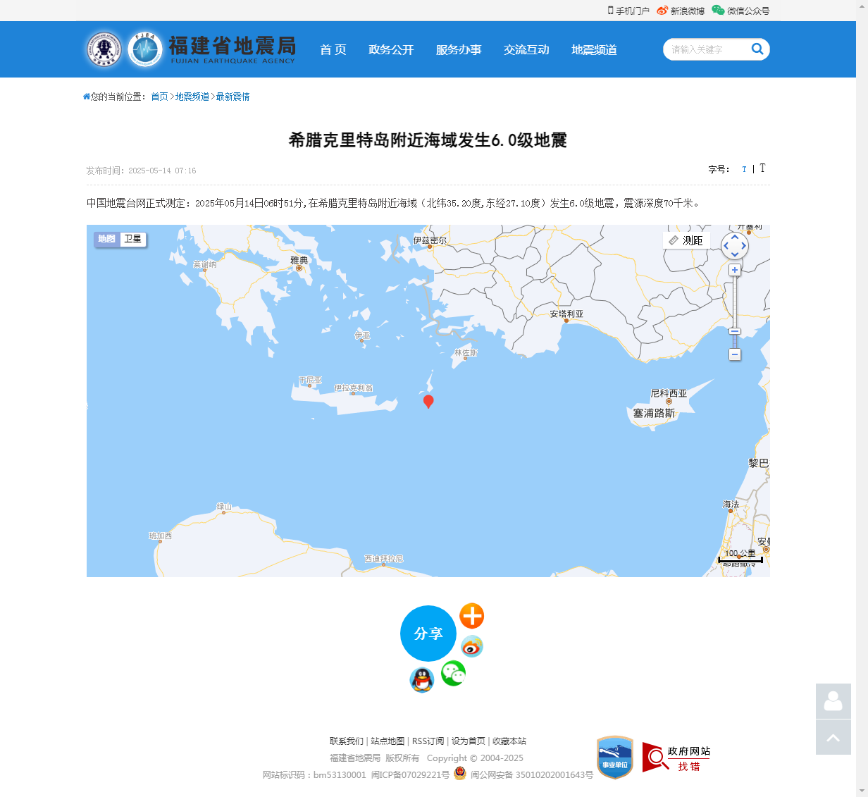Click the search magnifier icon
Image resolution: width=868 pixels, height=797 pixels.
tap(757, 49)
